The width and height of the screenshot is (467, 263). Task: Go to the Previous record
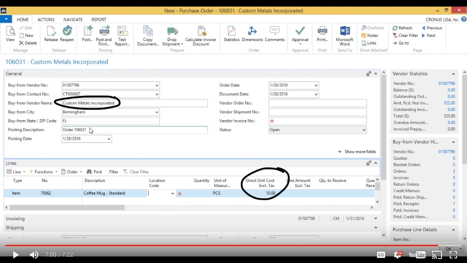click(432, 28)
